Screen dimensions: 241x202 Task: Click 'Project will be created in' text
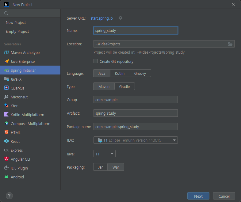[x=139, y=52]
